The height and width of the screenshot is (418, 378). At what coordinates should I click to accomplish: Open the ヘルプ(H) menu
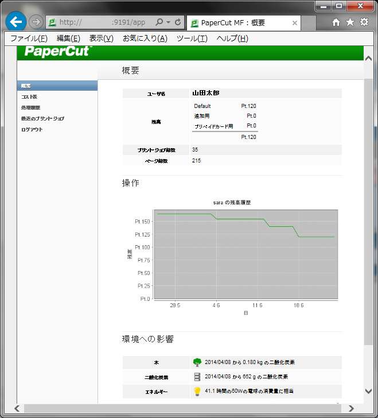coord(232,38)
